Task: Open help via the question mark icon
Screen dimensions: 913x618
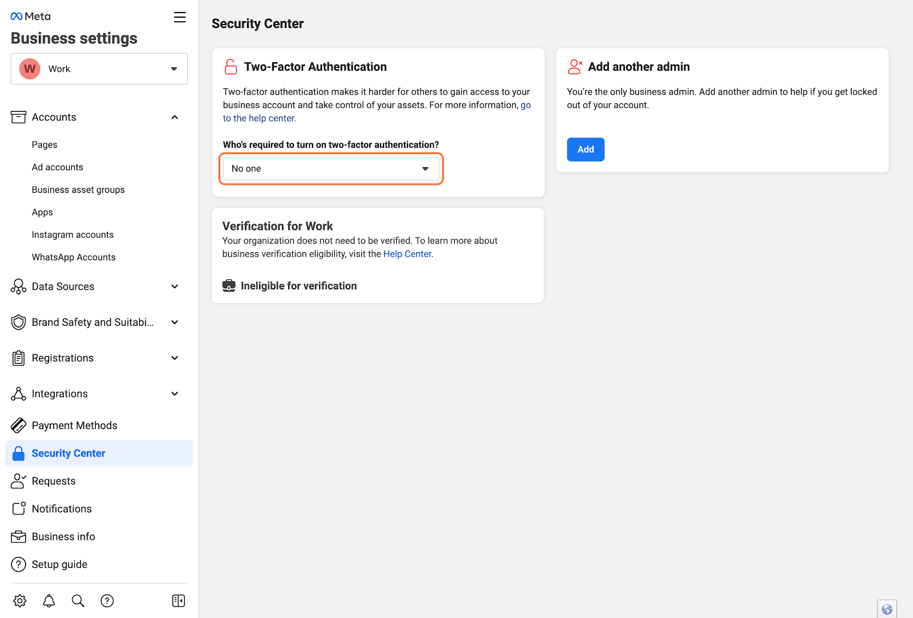Action: tap(107, 601)
